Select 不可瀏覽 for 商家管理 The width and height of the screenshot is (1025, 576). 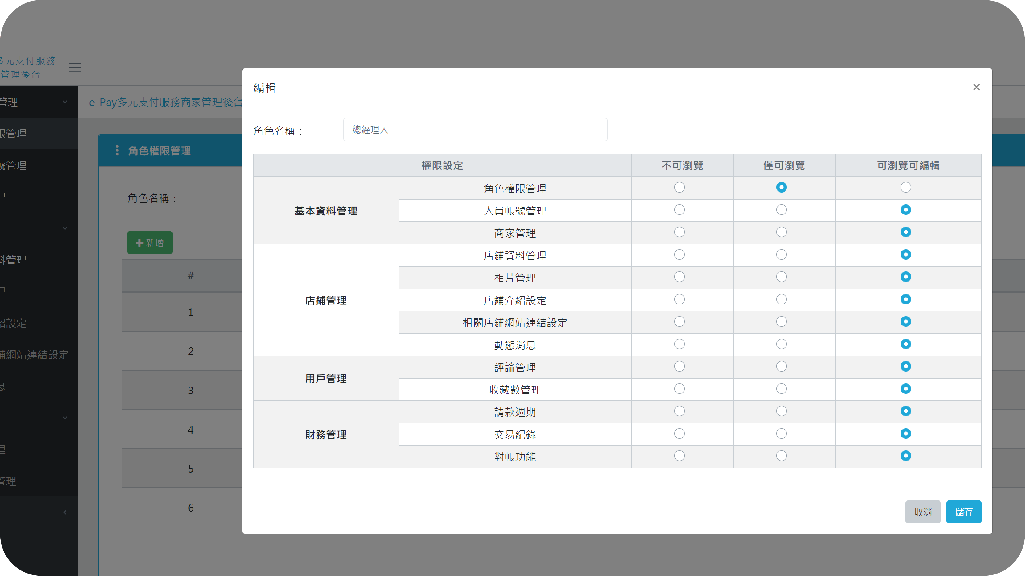point(679,232)
